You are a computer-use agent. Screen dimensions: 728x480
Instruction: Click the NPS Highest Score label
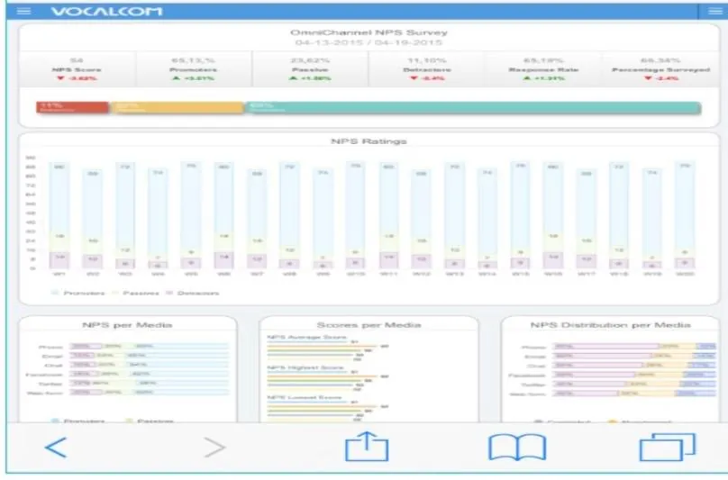[305, 367]
